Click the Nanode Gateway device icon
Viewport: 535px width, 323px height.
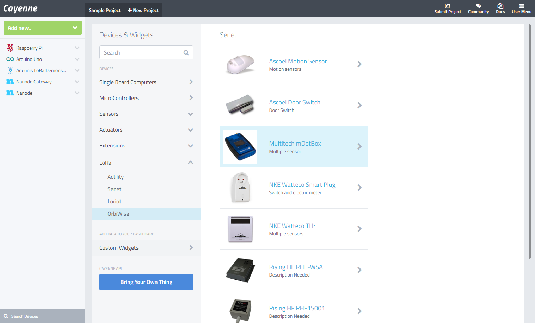(10, 82)
